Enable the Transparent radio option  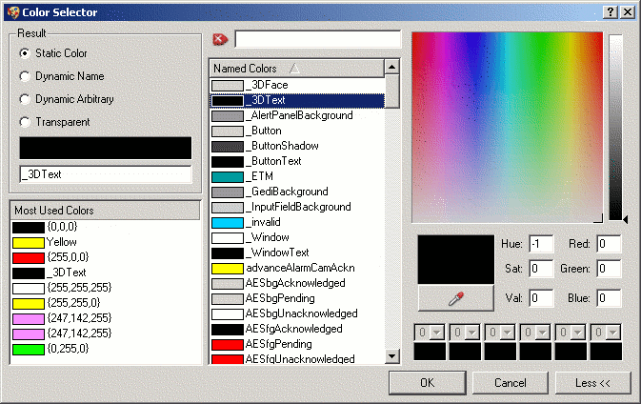pos(25,122)
